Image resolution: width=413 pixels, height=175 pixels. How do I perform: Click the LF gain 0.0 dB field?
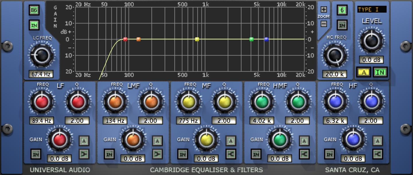[59, 159]
